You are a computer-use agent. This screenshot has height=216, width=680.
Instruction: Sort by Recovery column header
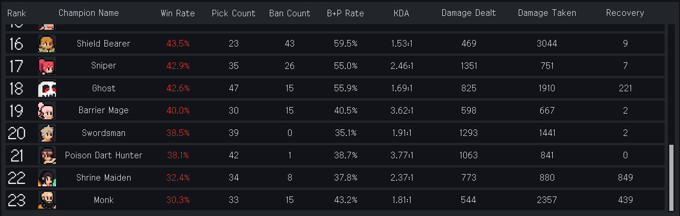pos(625,13)
